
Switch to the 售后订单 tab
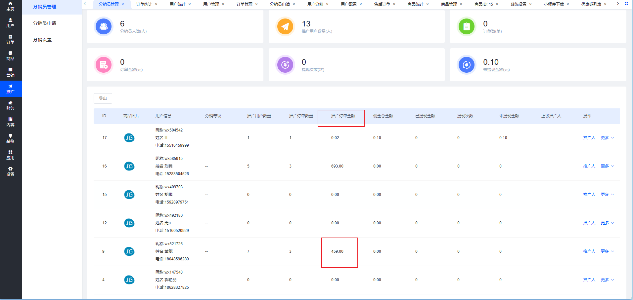(382, 4)
